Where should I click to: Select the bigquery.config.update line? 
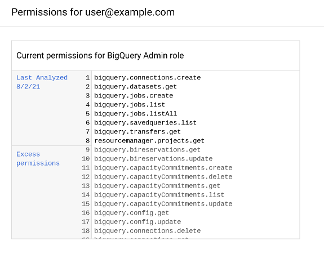click(137, 222)
